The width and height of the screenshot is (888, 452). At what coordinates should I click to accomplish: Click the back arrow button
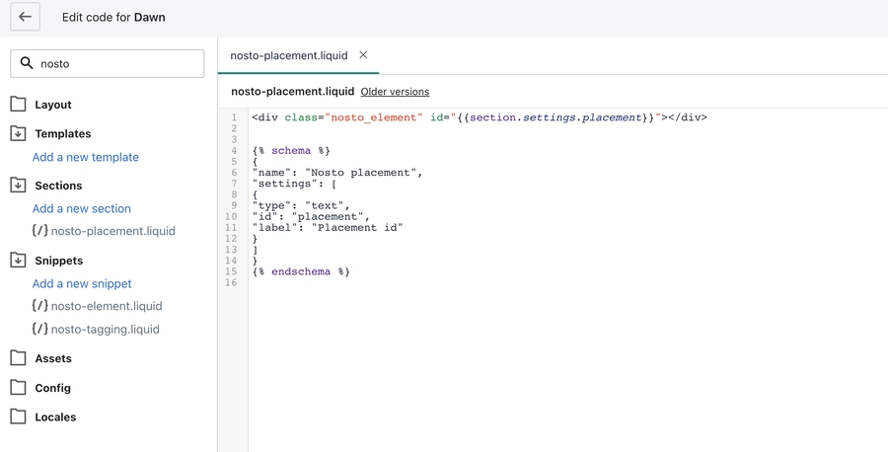[x=26, y=17]
